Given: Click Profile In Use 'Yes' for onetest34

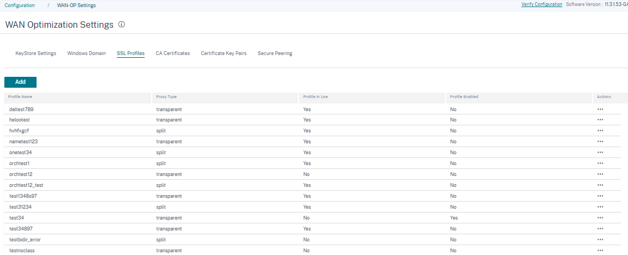Looking at the screenshot, I should [307, 152].
